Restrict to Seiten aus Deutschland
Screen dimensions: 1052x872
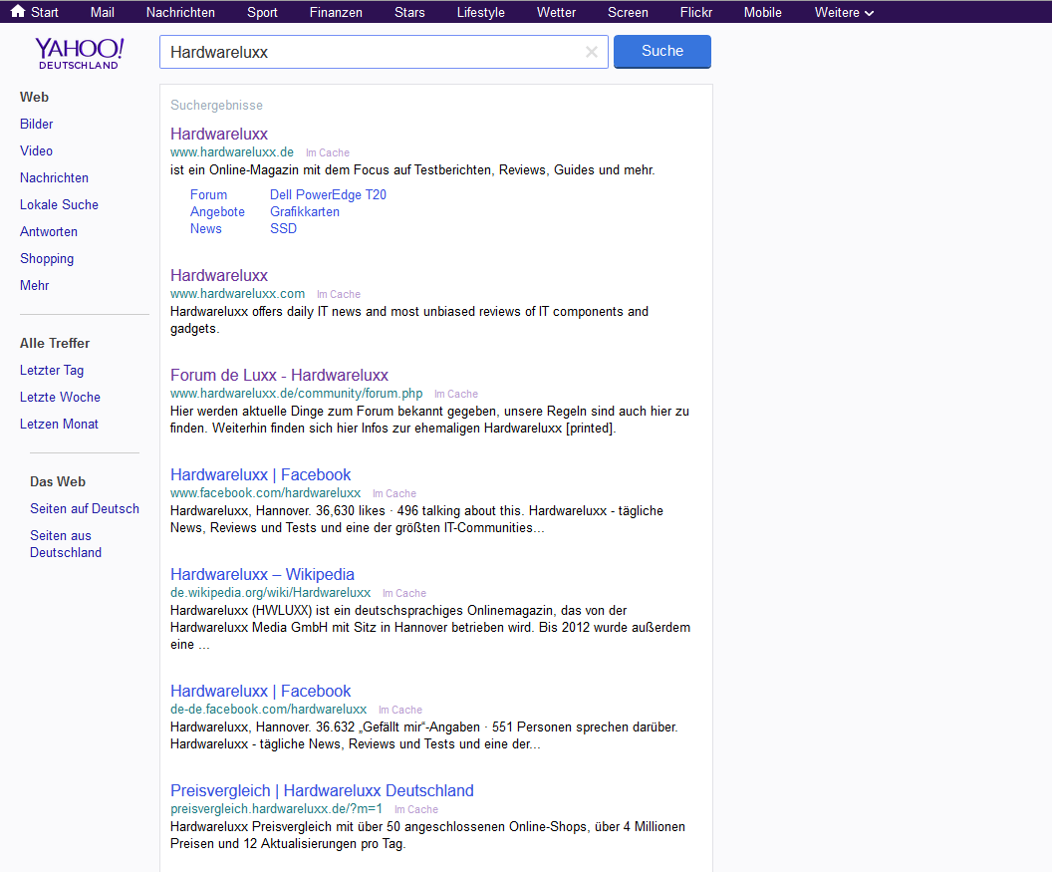tap(66, 544)
